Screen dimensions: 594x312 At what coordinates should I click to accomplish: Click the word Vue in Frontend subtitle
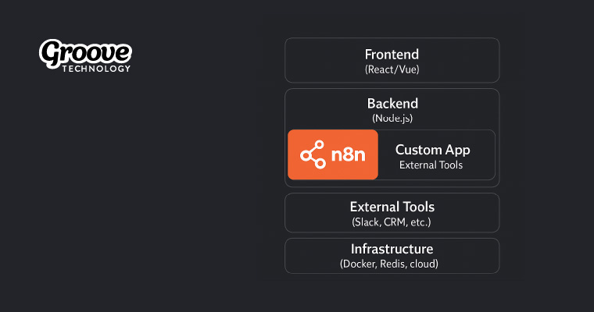coord(407,69)
